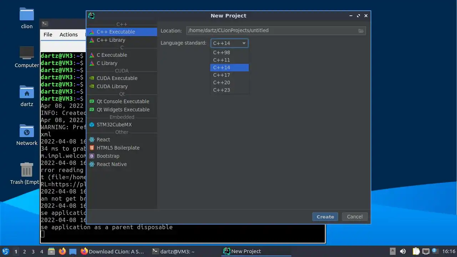Click show desktop icon in taskbar
Screen dimensions: 457x257
(73, 251)
